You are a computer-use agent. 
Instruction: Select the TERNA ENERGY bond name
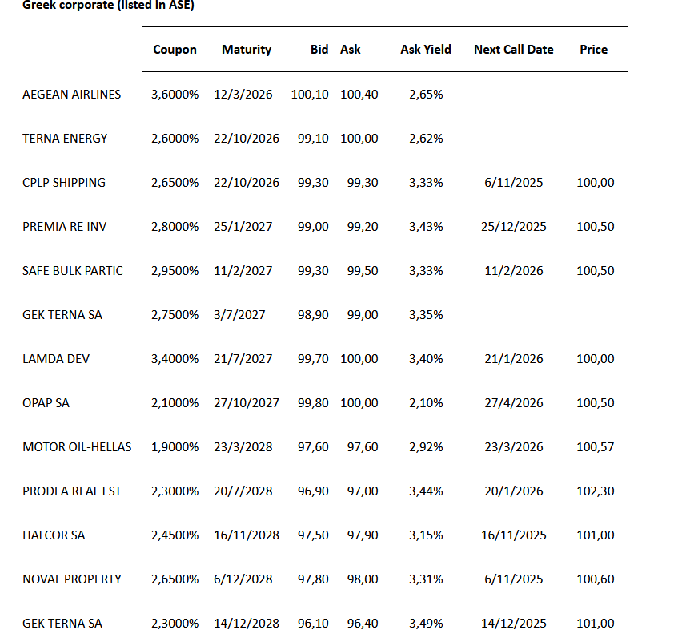[x=65, y=139]
